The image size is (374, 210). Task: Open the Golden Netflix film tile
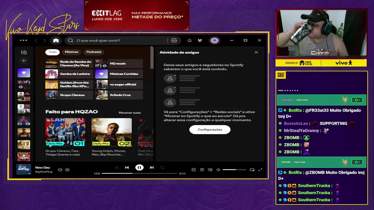(69, 84)
